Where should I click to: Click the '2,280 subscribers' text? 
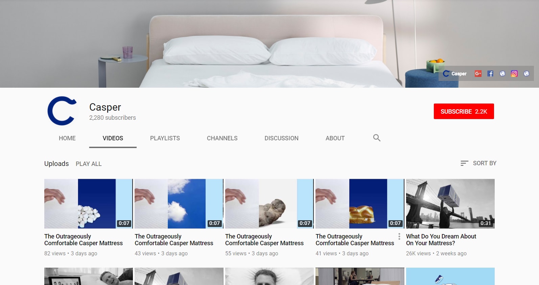coord(113,118)
